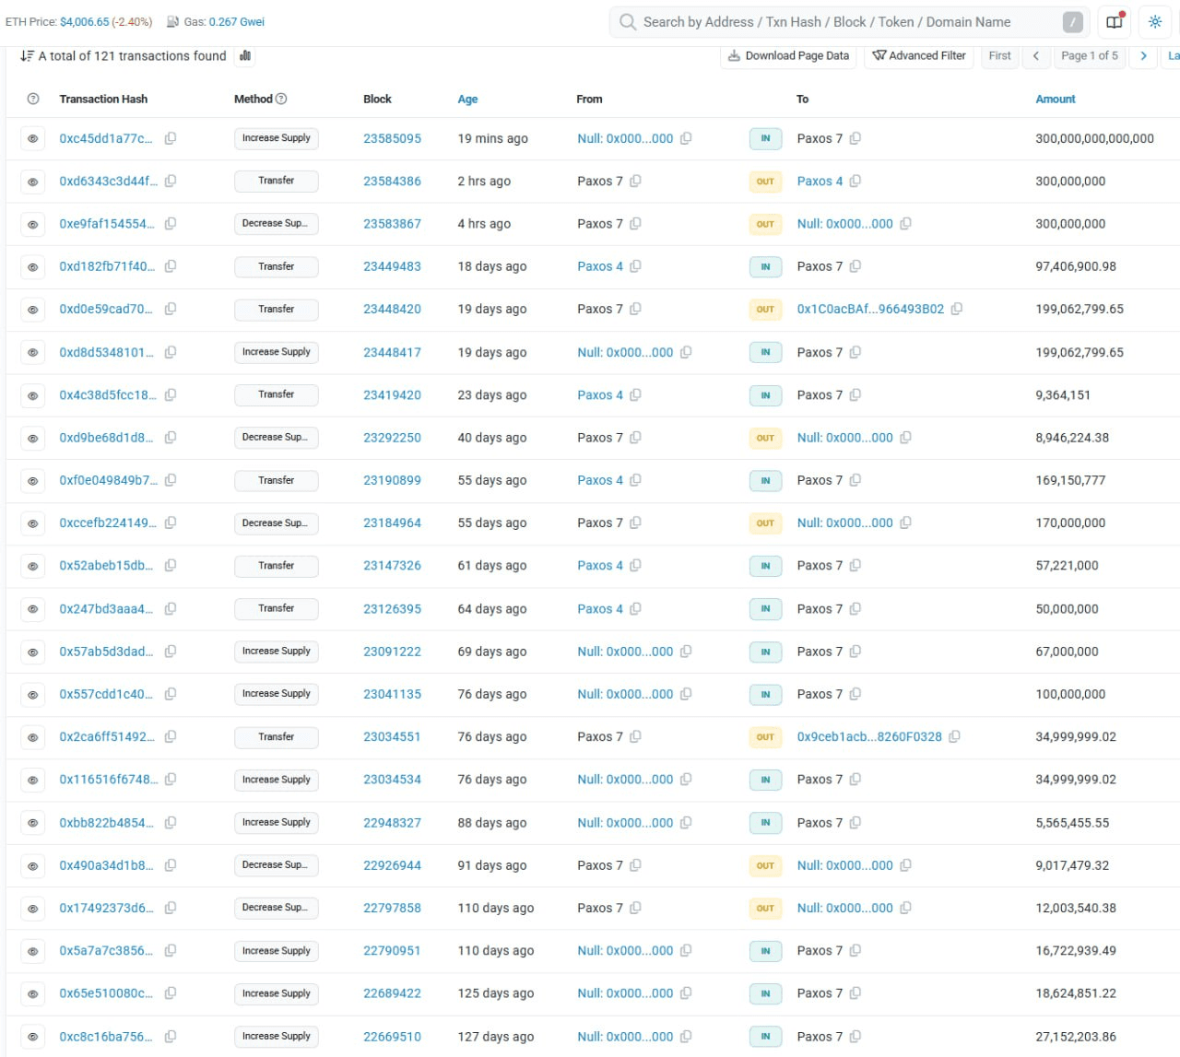1180x1057 pixels.
Task: Click the theme toggle sun icon
Action: click(x=1155, y=22)
